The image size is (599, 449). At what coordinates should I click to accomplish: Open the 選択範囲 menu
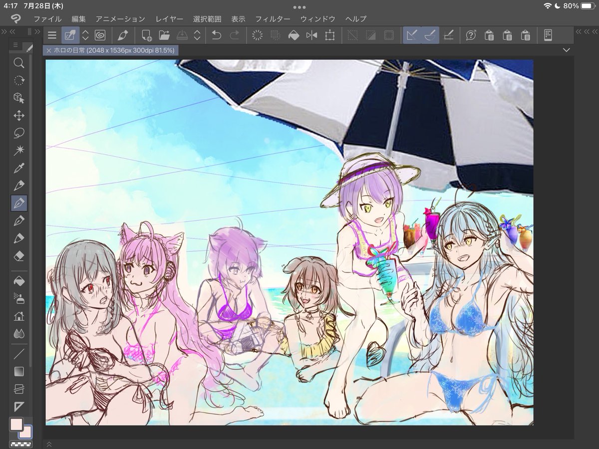click(207, 19)
